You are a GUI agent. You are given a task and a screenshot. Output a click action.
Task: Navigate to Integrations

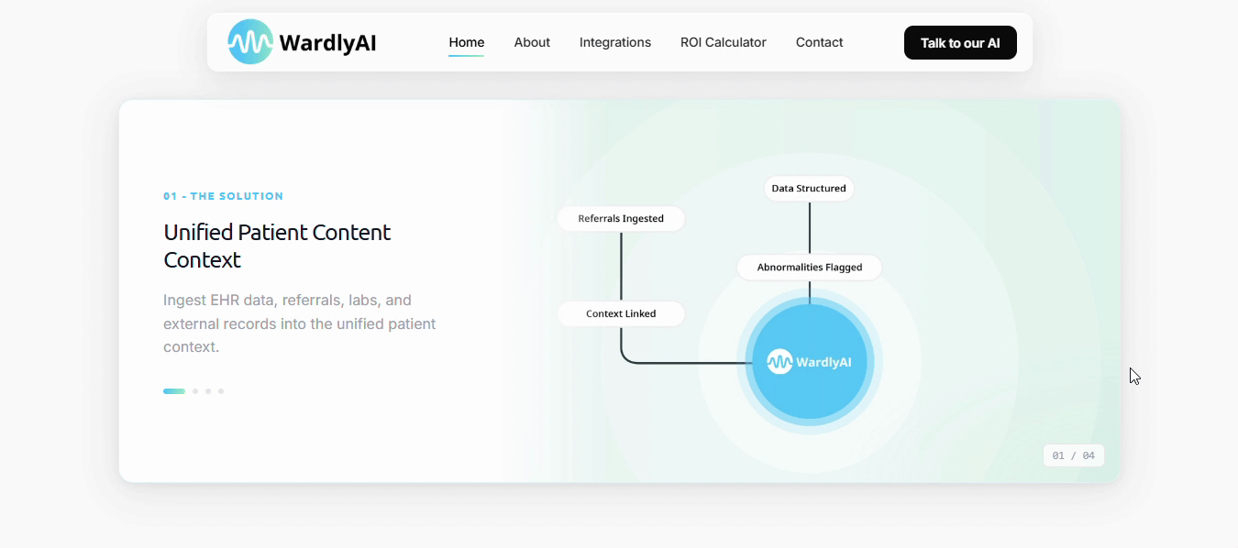(x=614, y=42)
